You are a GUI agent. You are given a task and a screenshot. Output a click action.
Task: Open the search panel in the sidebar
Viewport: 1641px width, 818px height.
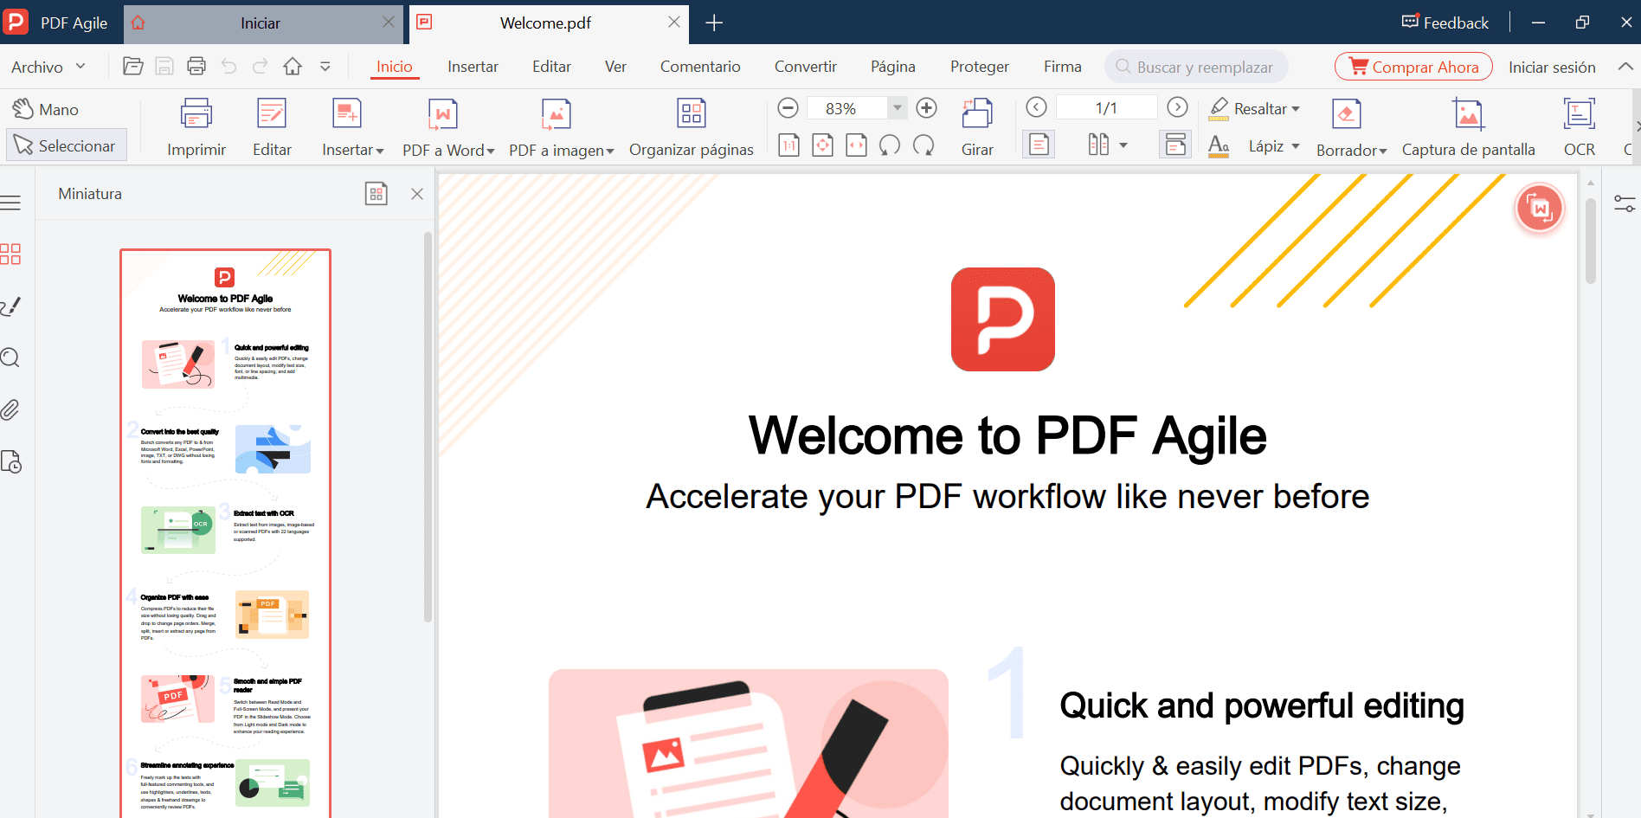[11, 357]
